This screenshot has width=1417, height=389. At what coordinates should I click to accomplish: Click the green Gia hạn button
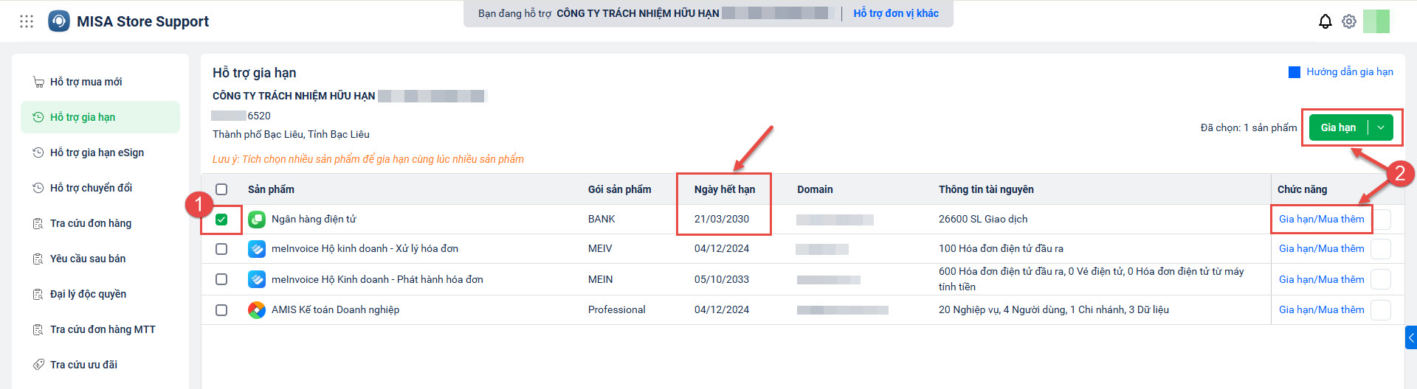pos(1338,127)
